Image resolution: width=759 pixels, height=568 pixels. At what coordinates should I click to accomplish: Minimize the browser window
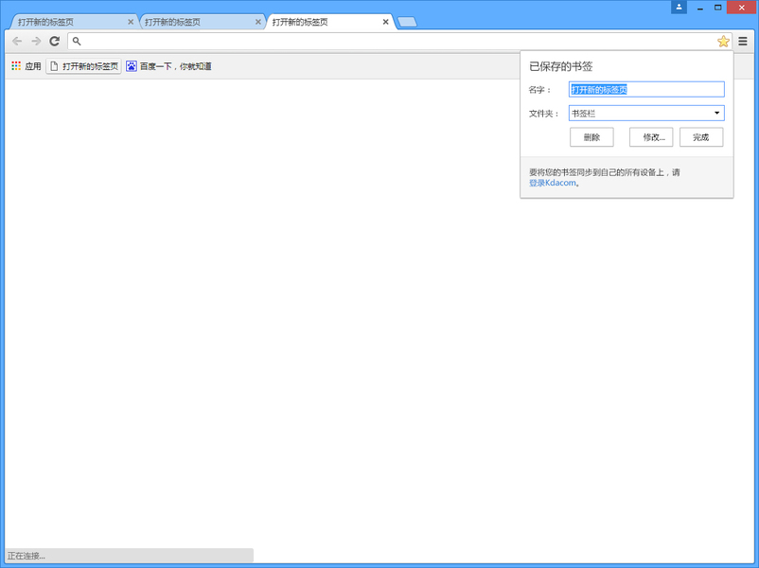(x=700, y=8)
